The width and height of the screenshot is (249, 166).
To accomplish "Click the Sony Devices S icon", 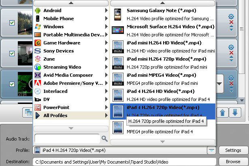I will pos(38,51).
